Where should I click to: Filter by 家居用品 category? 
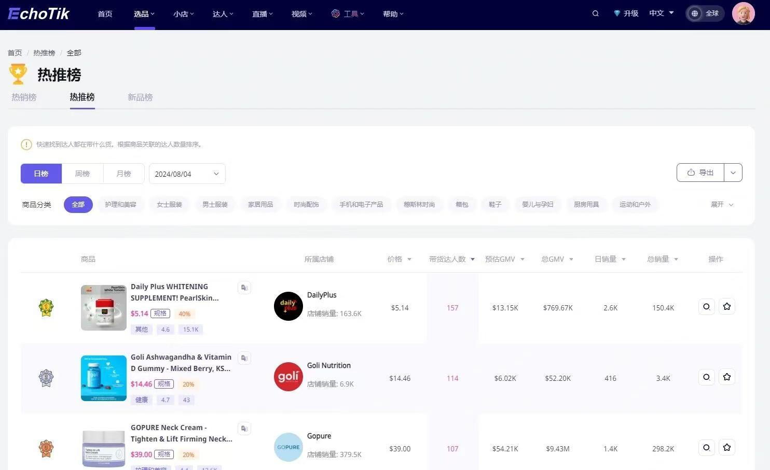[260, 205]
